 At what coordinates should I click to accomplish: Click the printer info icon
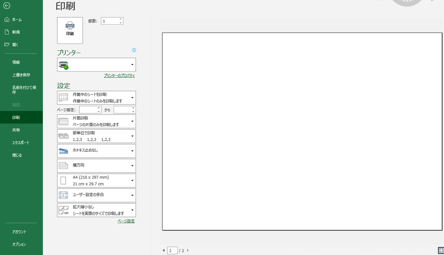[134, 50]
